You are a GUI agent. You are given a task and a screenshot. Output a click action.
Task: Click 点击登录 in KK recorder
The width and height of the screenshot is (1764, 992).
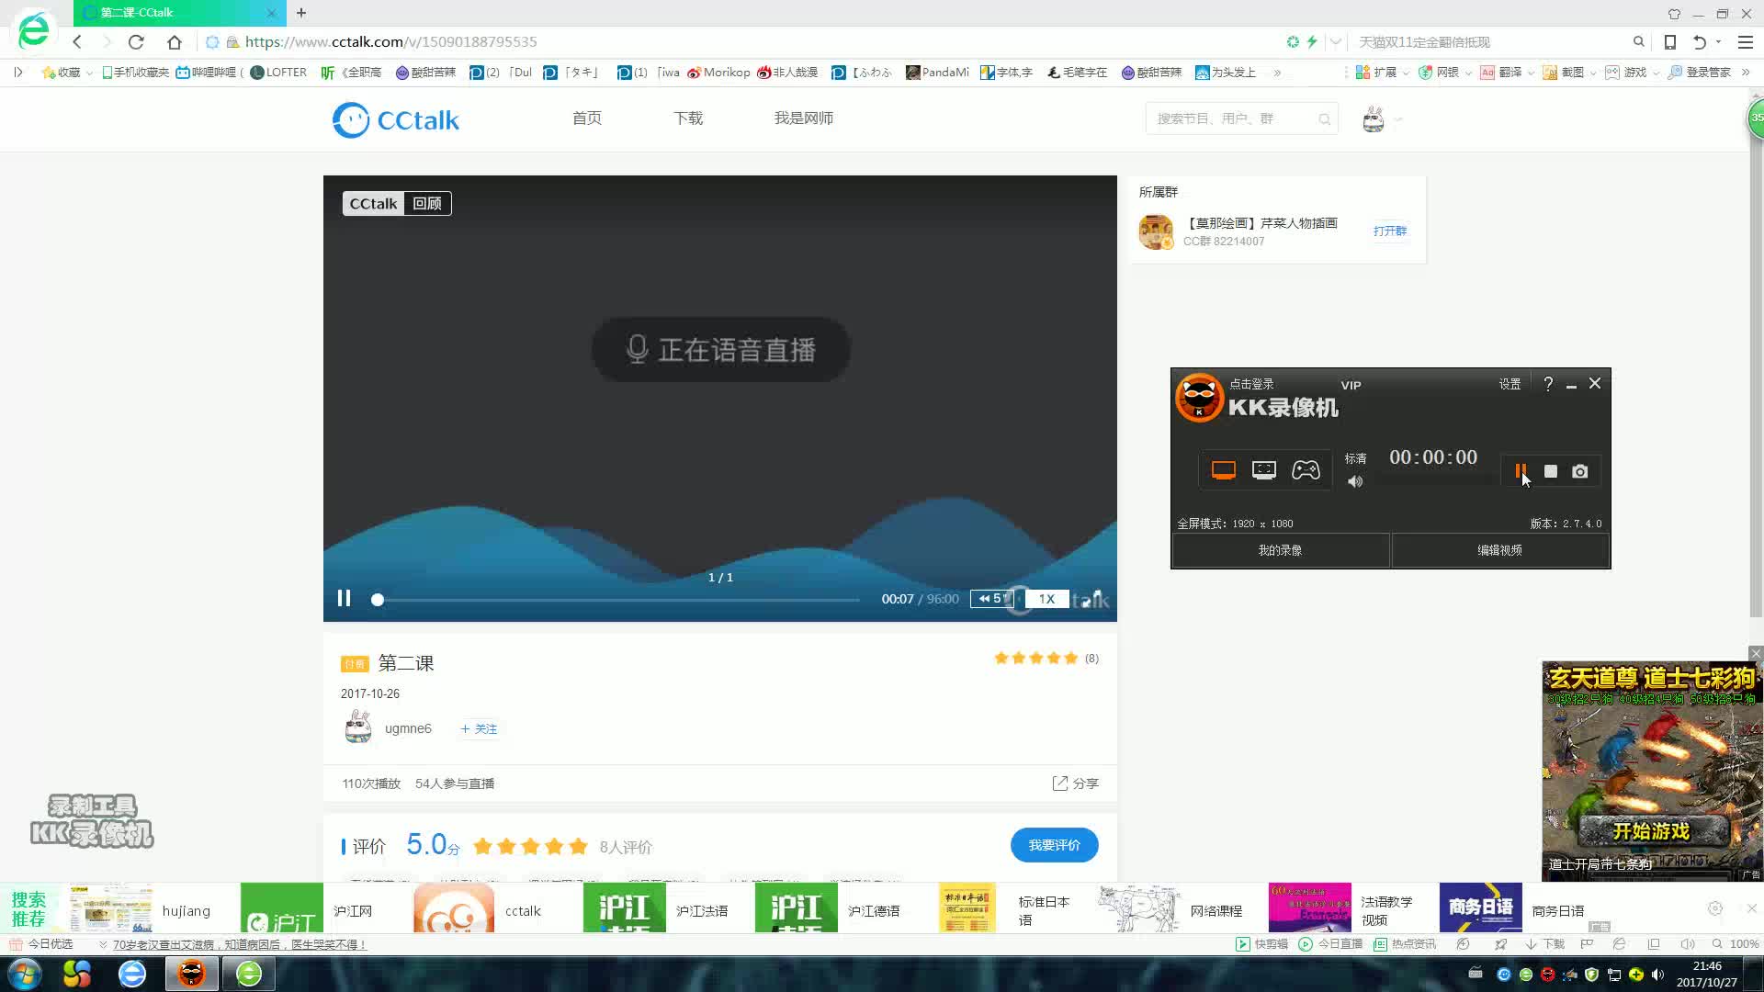click(1251, 384)
